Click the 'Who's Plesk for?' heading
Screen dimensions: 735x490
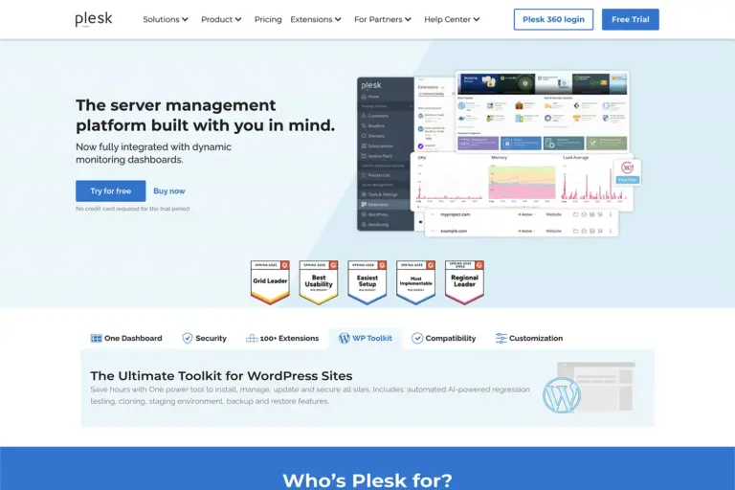[367, 480]
